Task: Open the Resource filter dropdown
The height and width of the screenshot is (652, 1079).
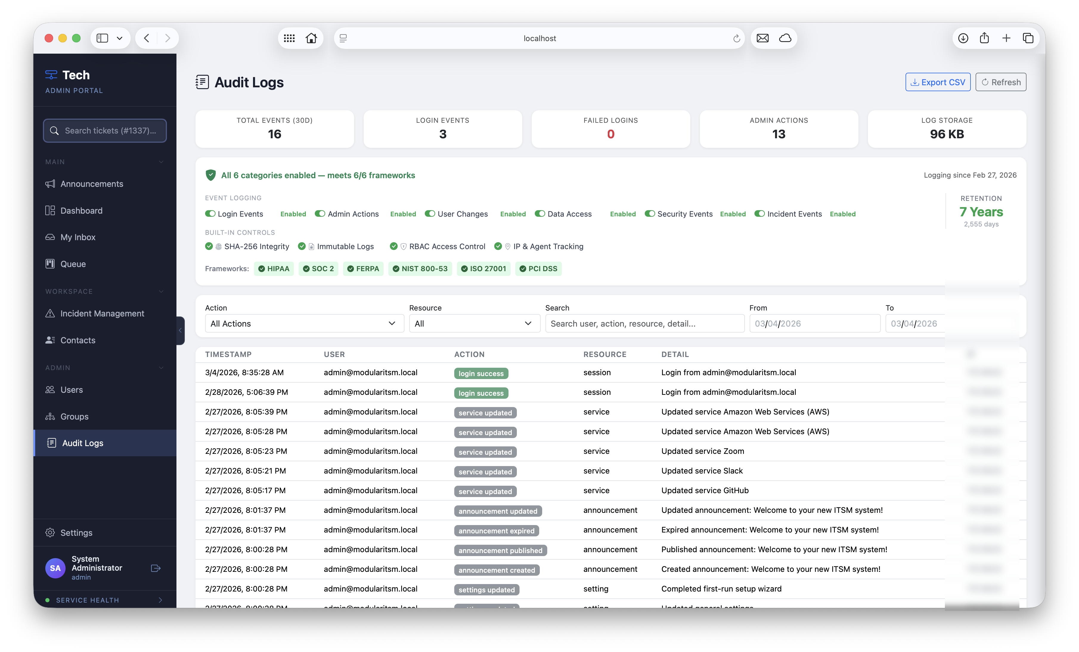Action: pos(474,323)
